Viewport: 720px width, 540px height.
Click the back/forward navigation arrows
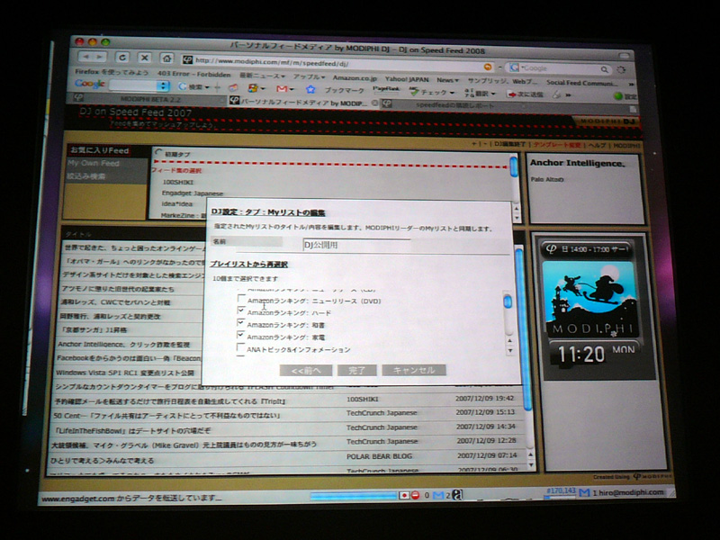[x=93, y=57]
